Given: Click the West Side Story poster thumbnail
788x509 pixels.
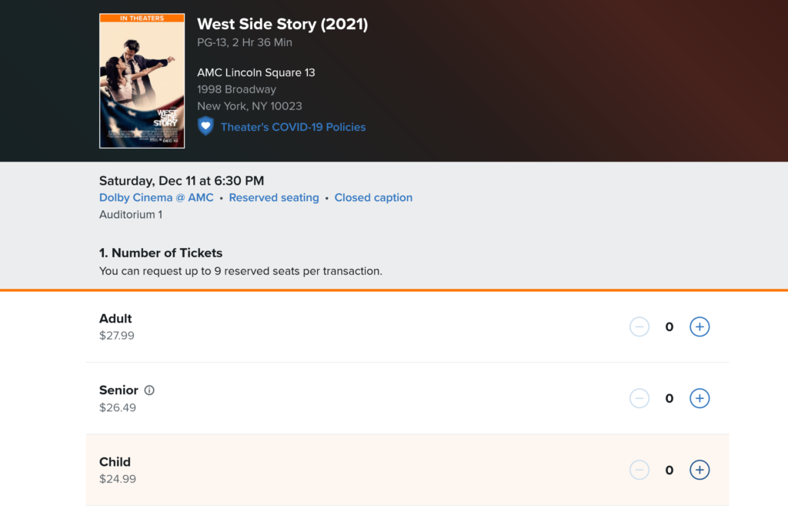Looking at the screenshot, I should pyautogui.click(x=142, y=85).
